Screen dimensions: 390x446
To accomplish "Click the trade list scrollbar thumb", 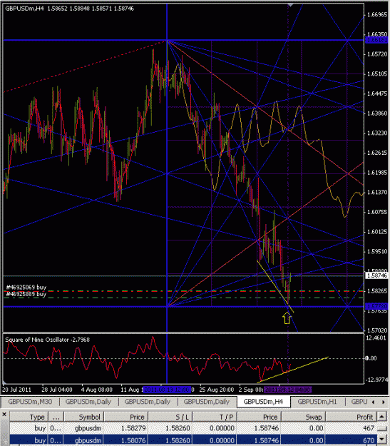I will coord(381,428).
